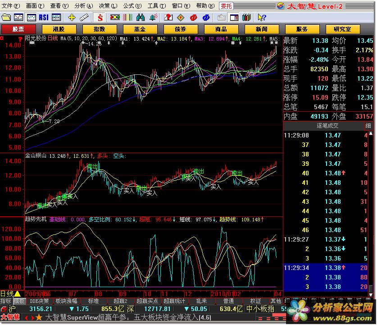Switch to the 模板 bottom tab

click(x=19, y=301)
